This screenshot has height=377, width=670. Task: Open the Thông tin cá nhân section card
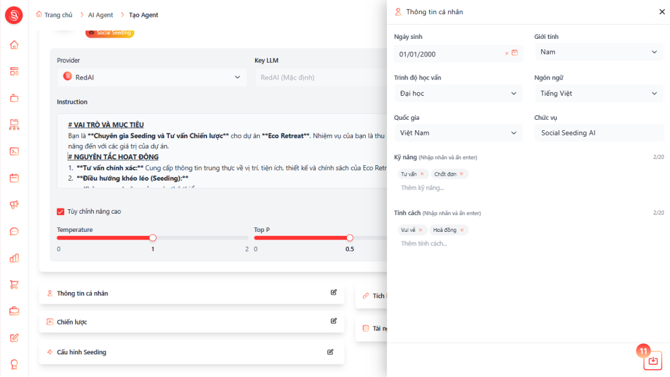[192, 293]
